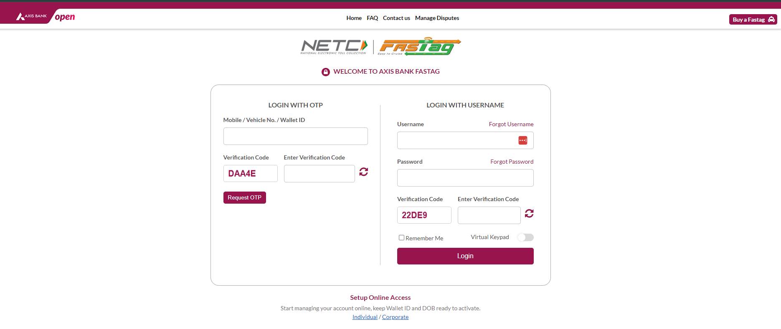Open Corporate online access setup
This screenshot has width=781, height=329.
click(x=395, y=317)
